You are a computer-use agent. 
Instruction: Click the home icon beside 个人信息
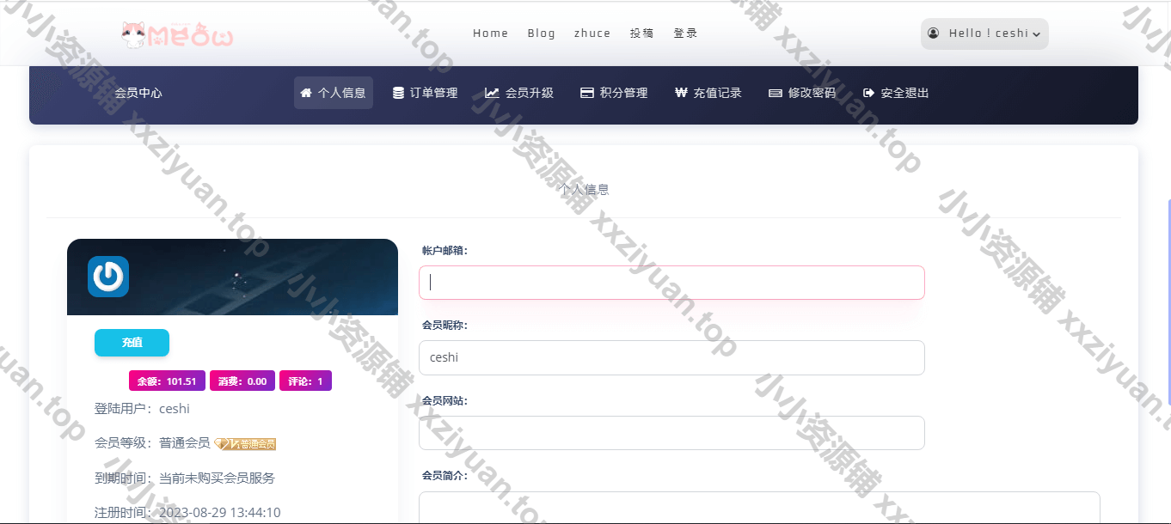click(305, 93)
